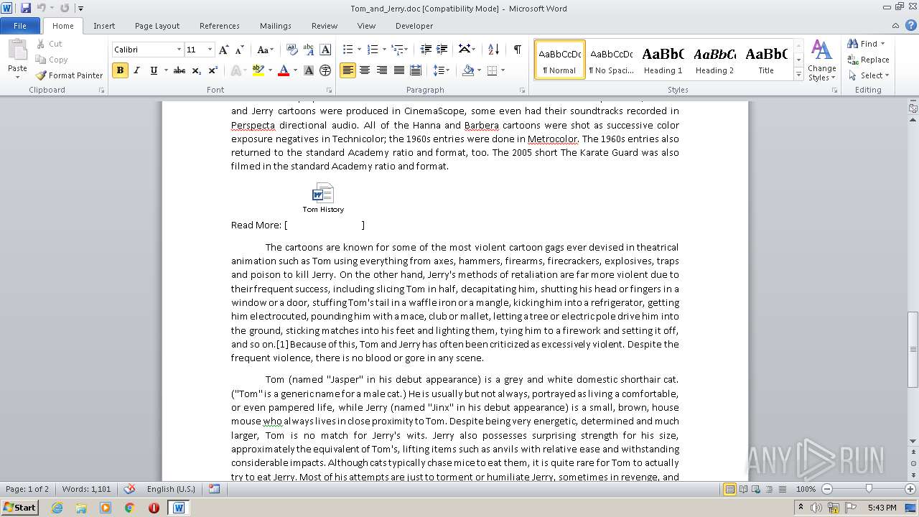
Task: Center align the paragraph text
Action: pyautogui.click(x=365, y=70)
